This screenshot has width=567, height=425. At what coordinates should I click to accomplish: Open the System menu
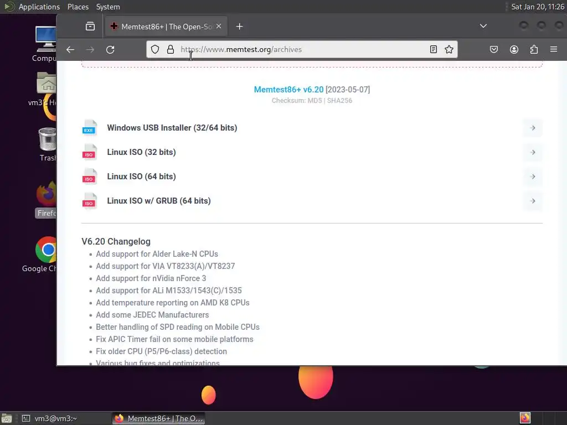click(x=108, y=7)
